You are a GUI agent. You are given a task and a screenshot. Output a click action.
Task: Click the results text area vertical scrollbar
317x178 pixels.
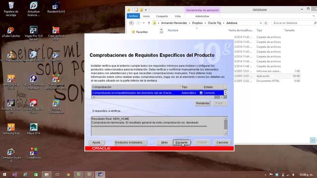tap(226, 126)
